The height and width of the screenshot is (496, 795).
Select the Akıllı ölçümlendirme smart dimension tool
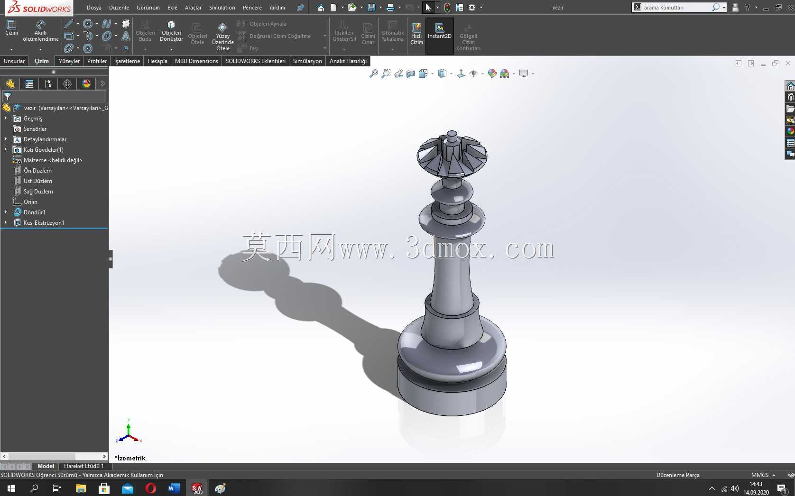(x=41, y=30)
